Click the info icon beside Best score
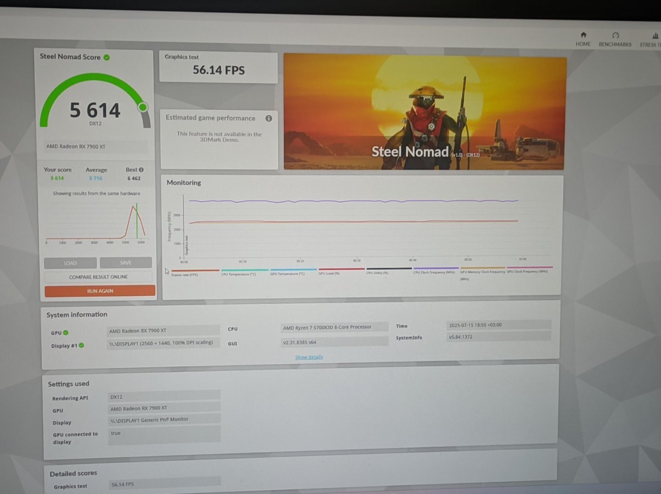This screenshot has height=494, width=661. [141, 170]
